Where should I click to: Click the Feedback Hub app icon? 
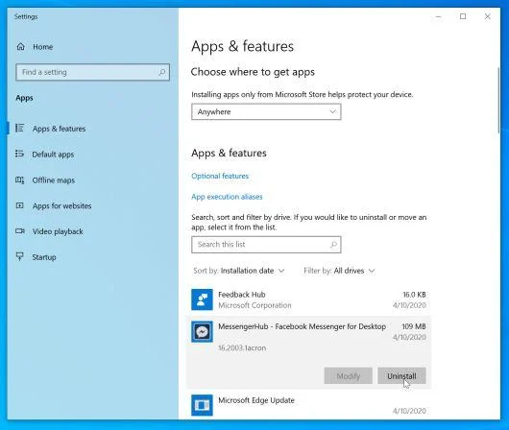[202, 299]
